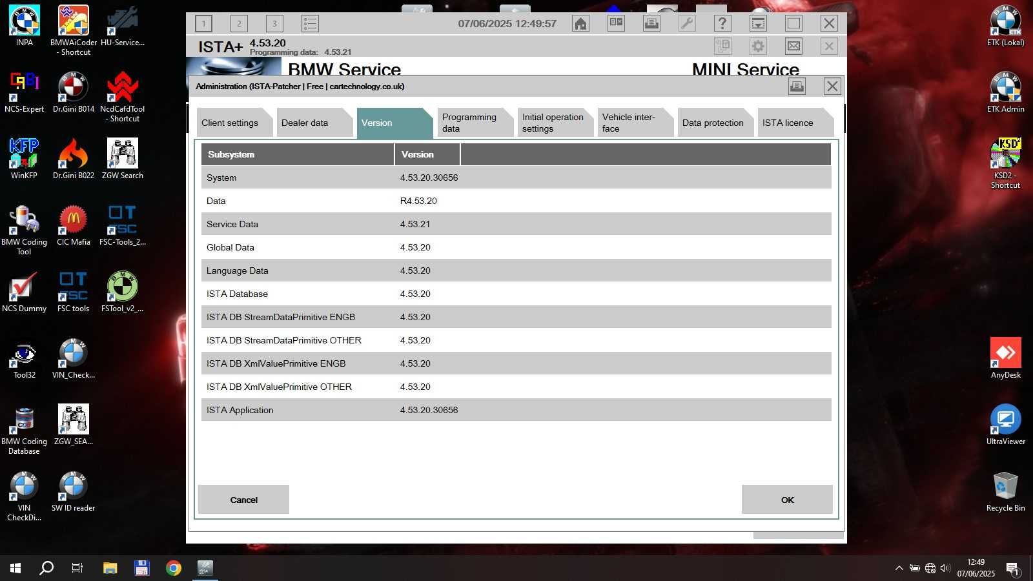The height and width of the screenshot is (581, 1033).
Task: Open the Initial operation settings tab
Action: tap(555, 123)
